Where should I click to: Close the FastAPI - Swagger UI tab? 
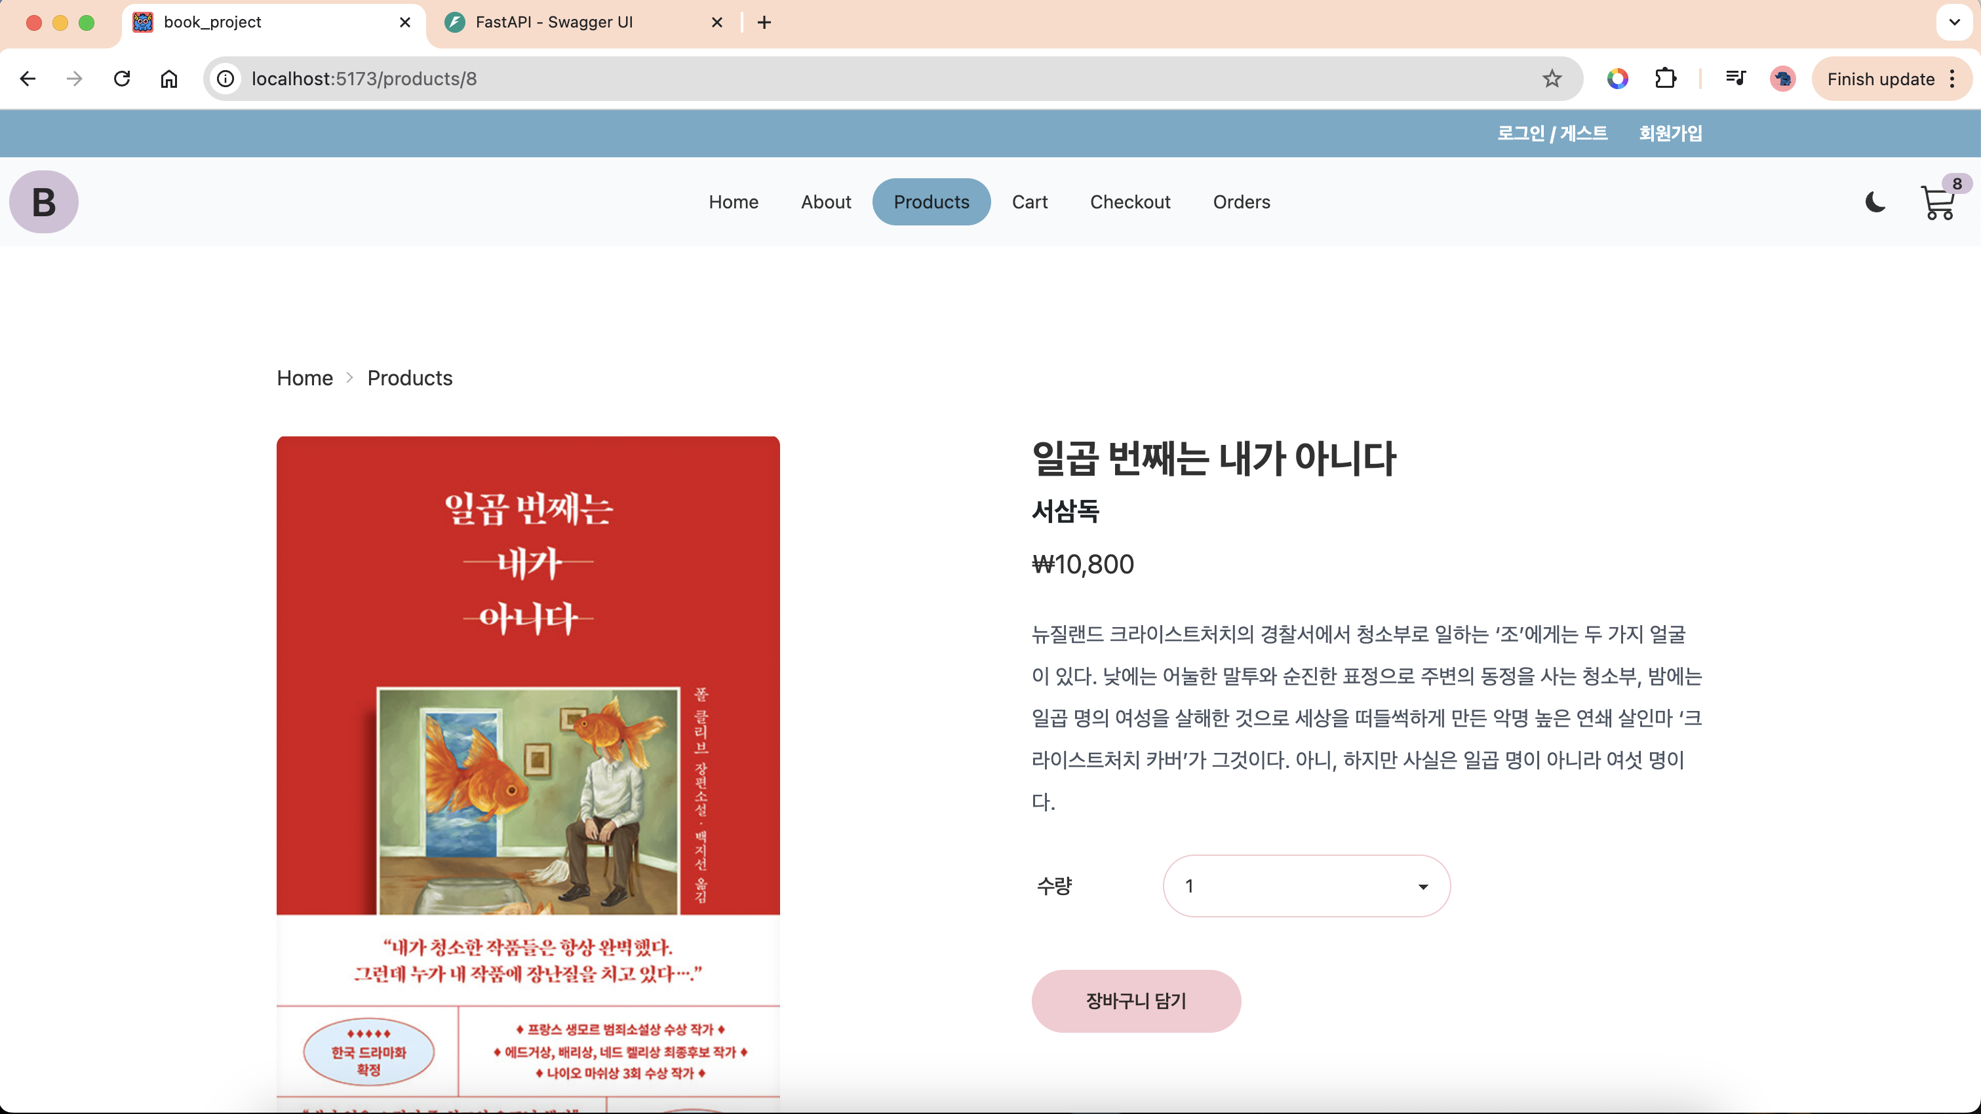(x=716, y=22)
